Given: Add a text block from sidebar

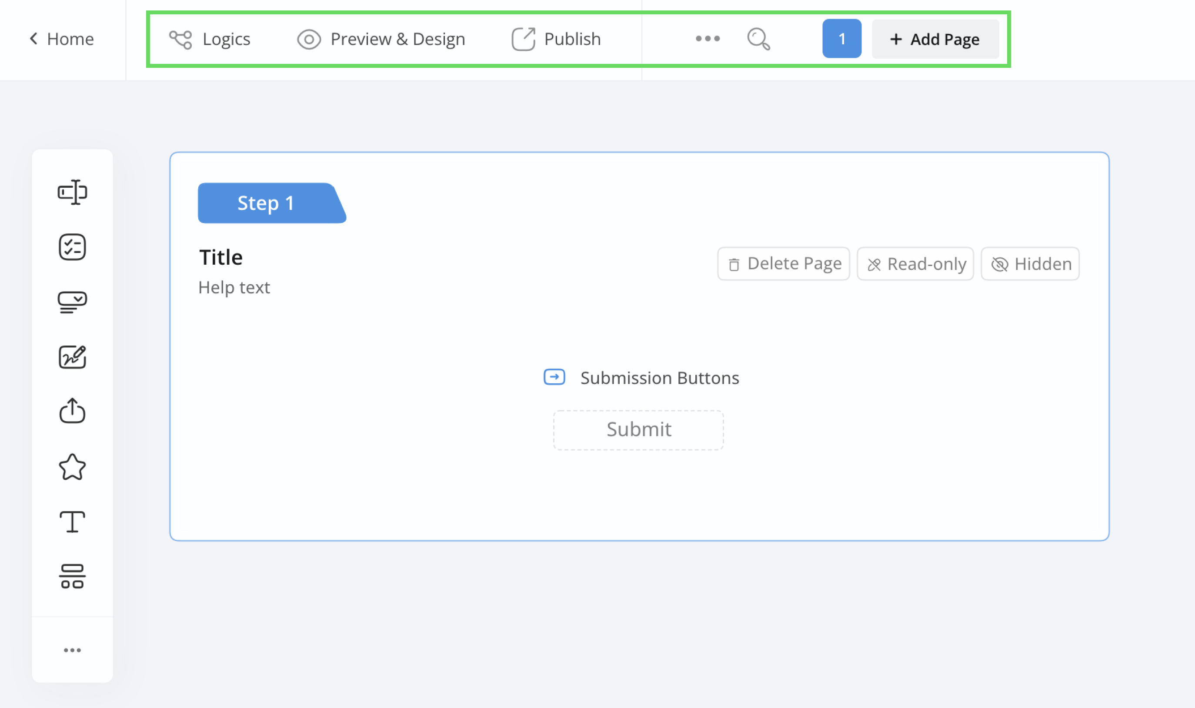Looking at the screenshot, I should (x=73, y=522).
